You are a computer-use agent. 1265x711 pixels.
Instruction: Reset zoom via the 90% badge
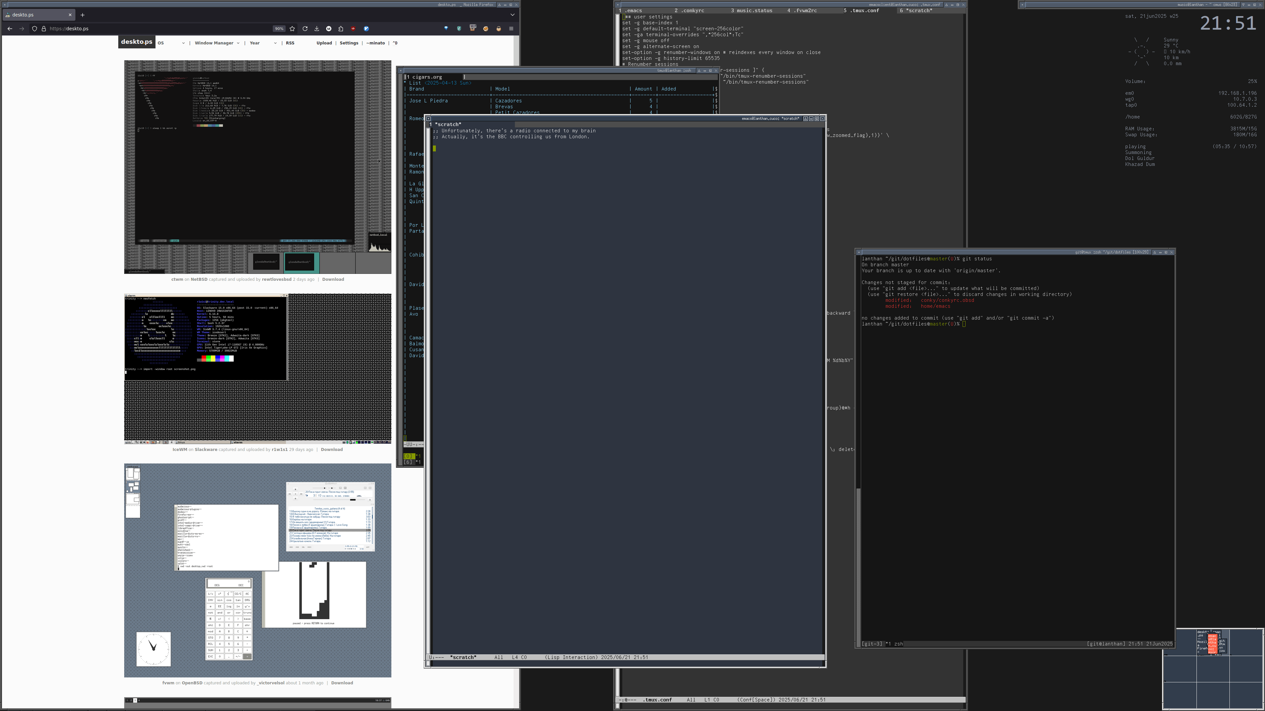pyautogui.click(x=279, y=28)
